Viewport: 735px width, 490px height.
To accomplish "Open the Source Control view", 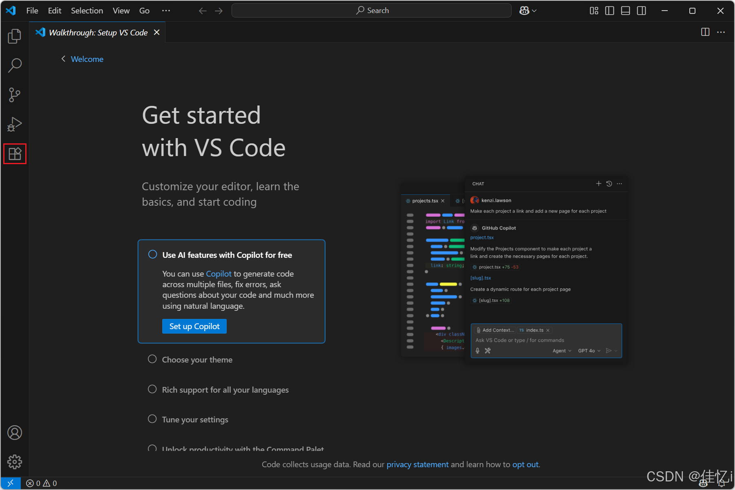I will [15, 94].
